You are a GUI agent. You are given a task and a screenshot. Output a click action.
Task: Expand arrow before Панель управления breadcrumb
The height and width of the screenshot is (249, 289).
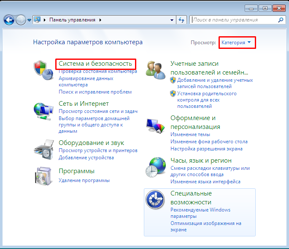click(x=45, y=20)
